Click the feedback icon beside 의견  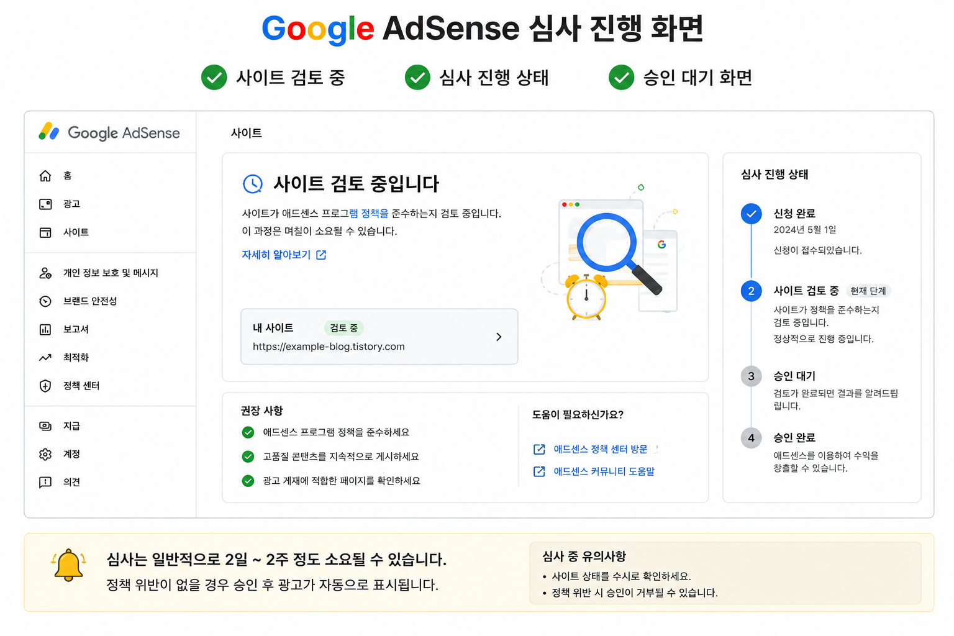point(45,482)
